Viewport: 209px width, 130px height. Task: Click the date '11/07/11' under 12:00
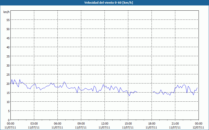point(104,127)
